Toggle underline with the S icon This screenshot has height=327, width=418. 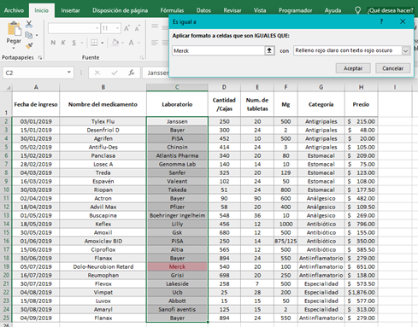pyautogui.click(x=74, y=43)
